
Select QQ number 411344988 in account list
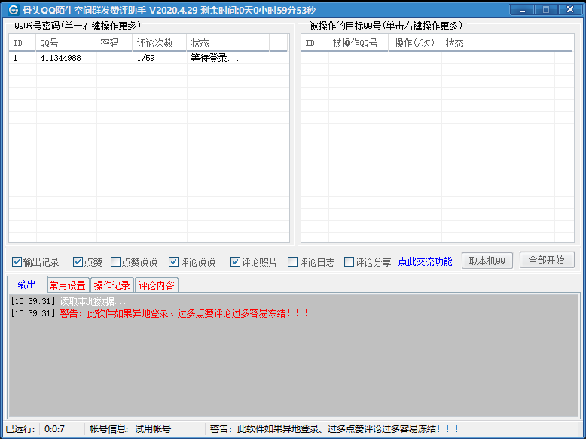(60, 58)
